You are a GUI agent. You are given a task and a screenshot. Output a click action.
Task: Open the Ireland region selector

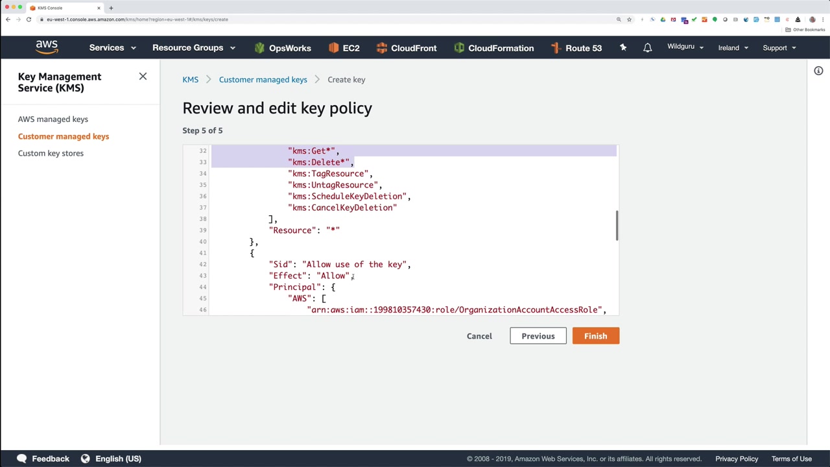point(733,47)
